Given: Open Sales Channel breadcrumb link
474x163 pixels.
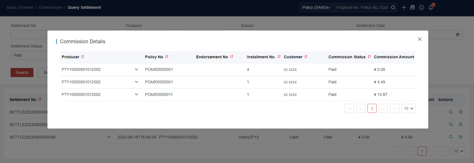Looking at the screenshot, I should pos(20,7).
